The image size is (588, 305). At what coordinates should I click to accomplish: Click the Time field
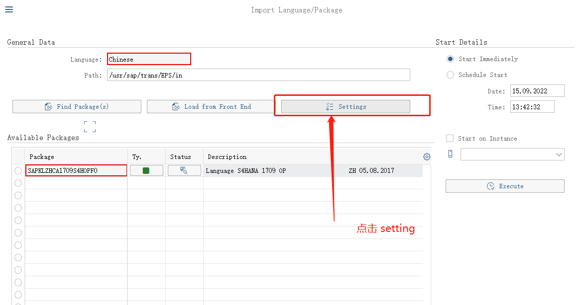532,107
